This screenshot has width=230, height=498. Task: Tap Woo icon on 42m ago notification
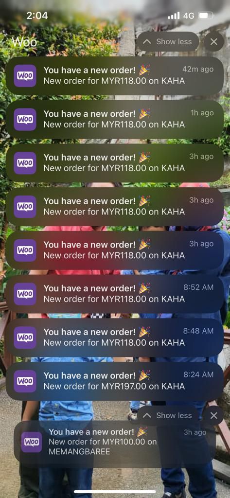(x=25, y=76)
